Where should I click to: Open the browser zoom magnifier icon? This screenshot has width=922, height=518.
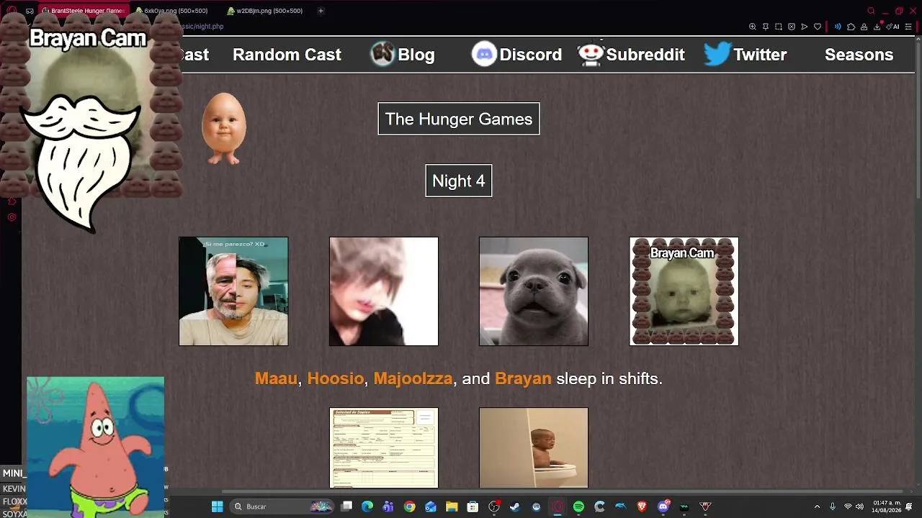(753, 27)
